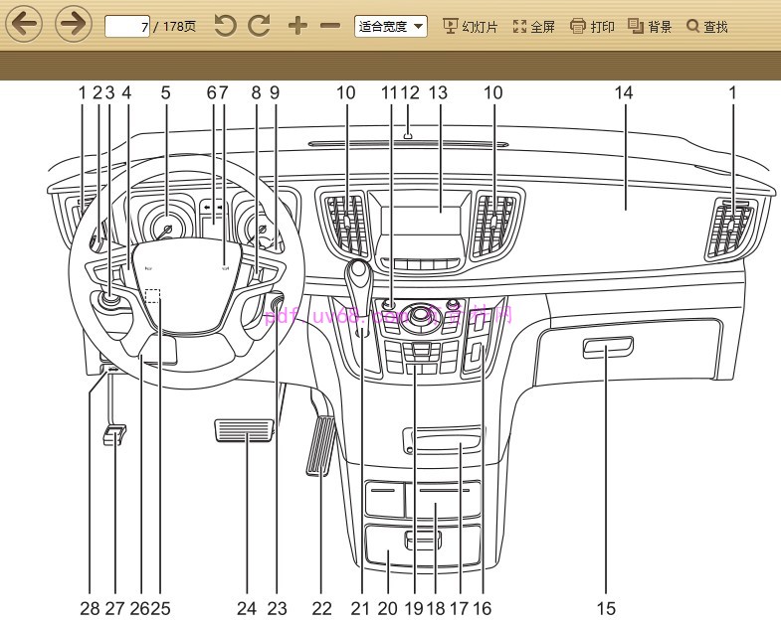
Task: Enter fullscreen using 全屏 button
Action: click(x=533, y=27)
